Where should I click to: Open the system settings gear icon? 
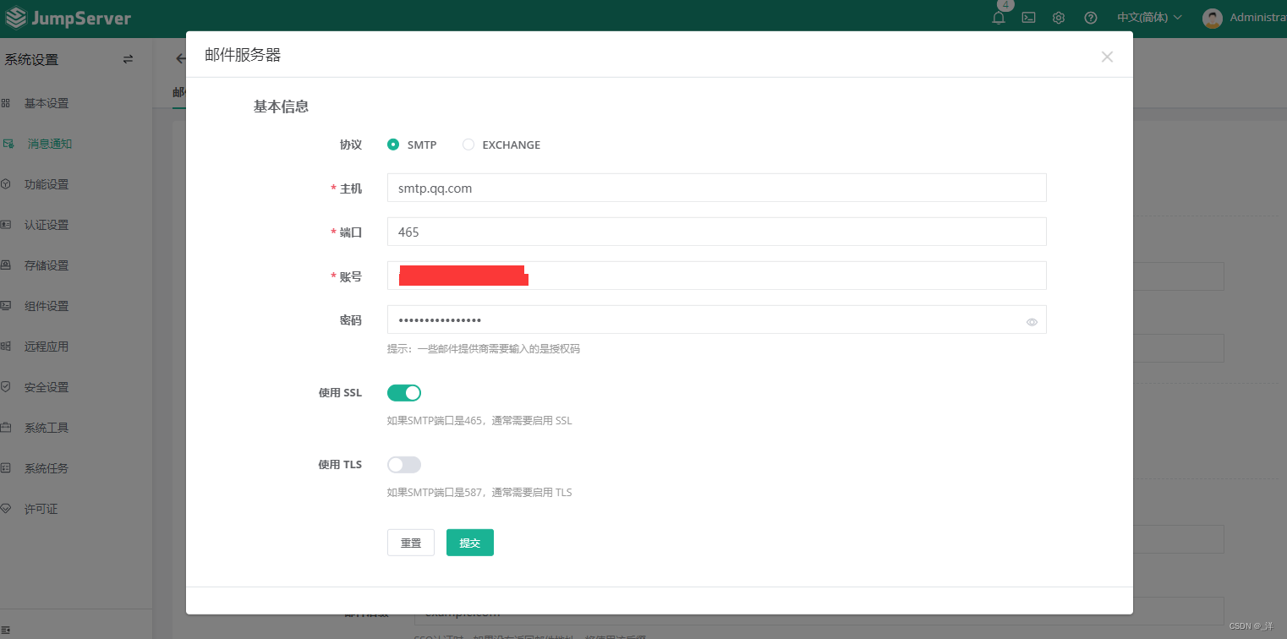click(1059, 17)
